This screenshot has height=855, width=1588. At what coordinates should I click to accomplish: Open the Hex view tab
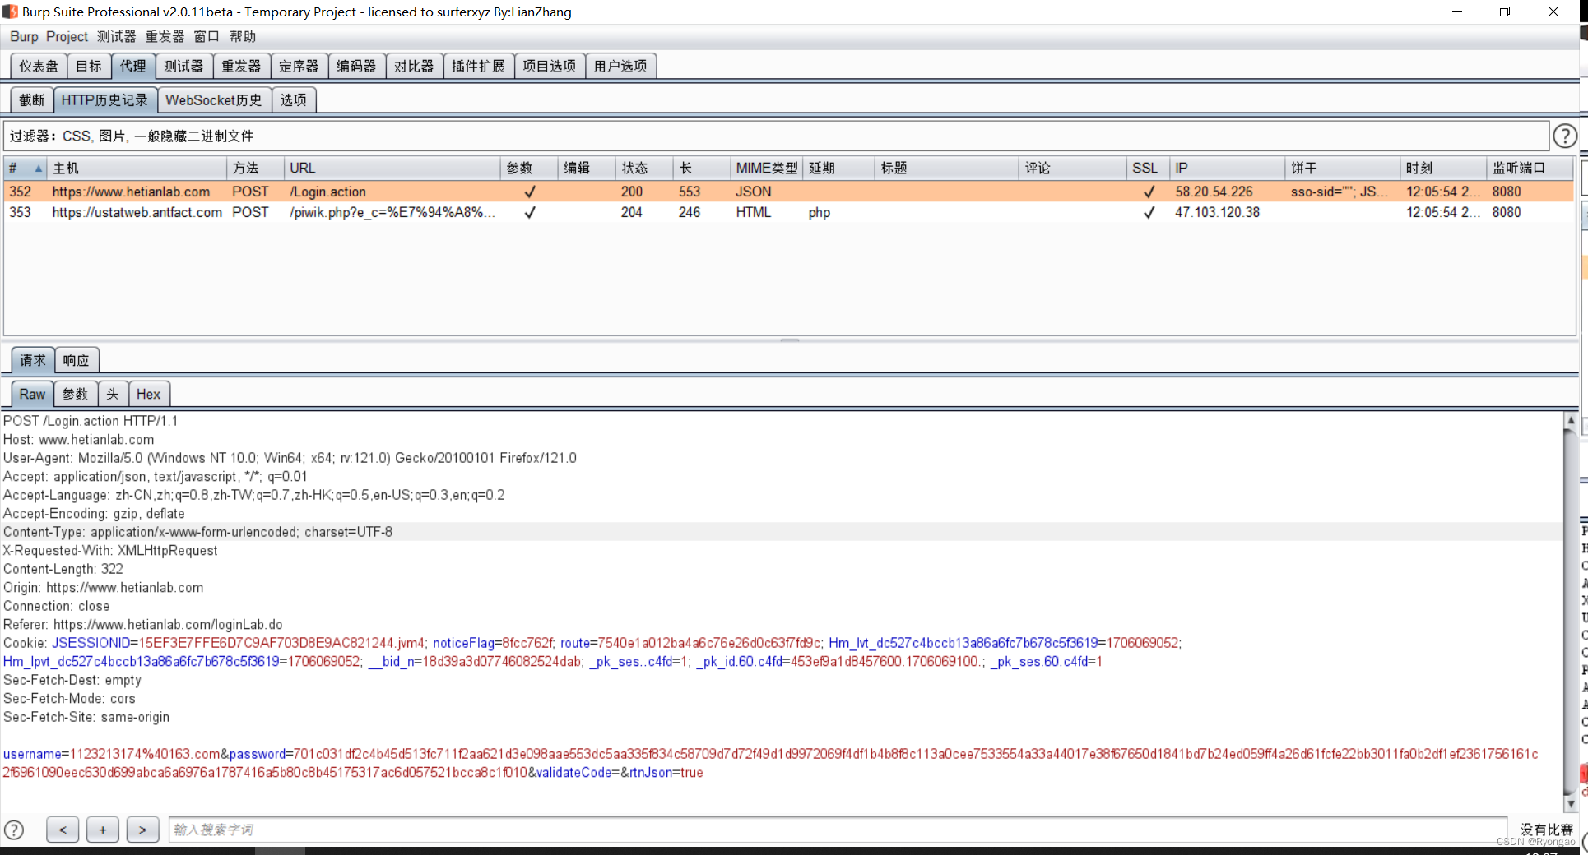click(x=149, y=394)
